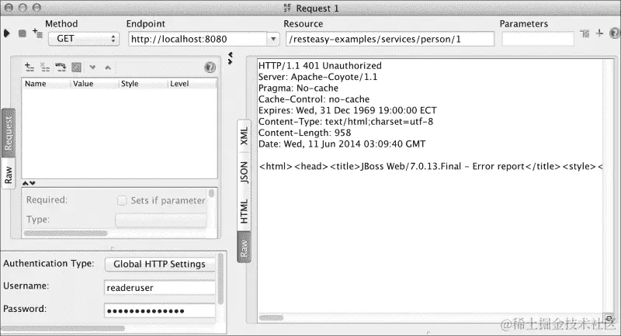This screenshot has height=336, width=621.
Task: Click the response horizontal scrollbar thumb
Action: click(x=271, y=317)
